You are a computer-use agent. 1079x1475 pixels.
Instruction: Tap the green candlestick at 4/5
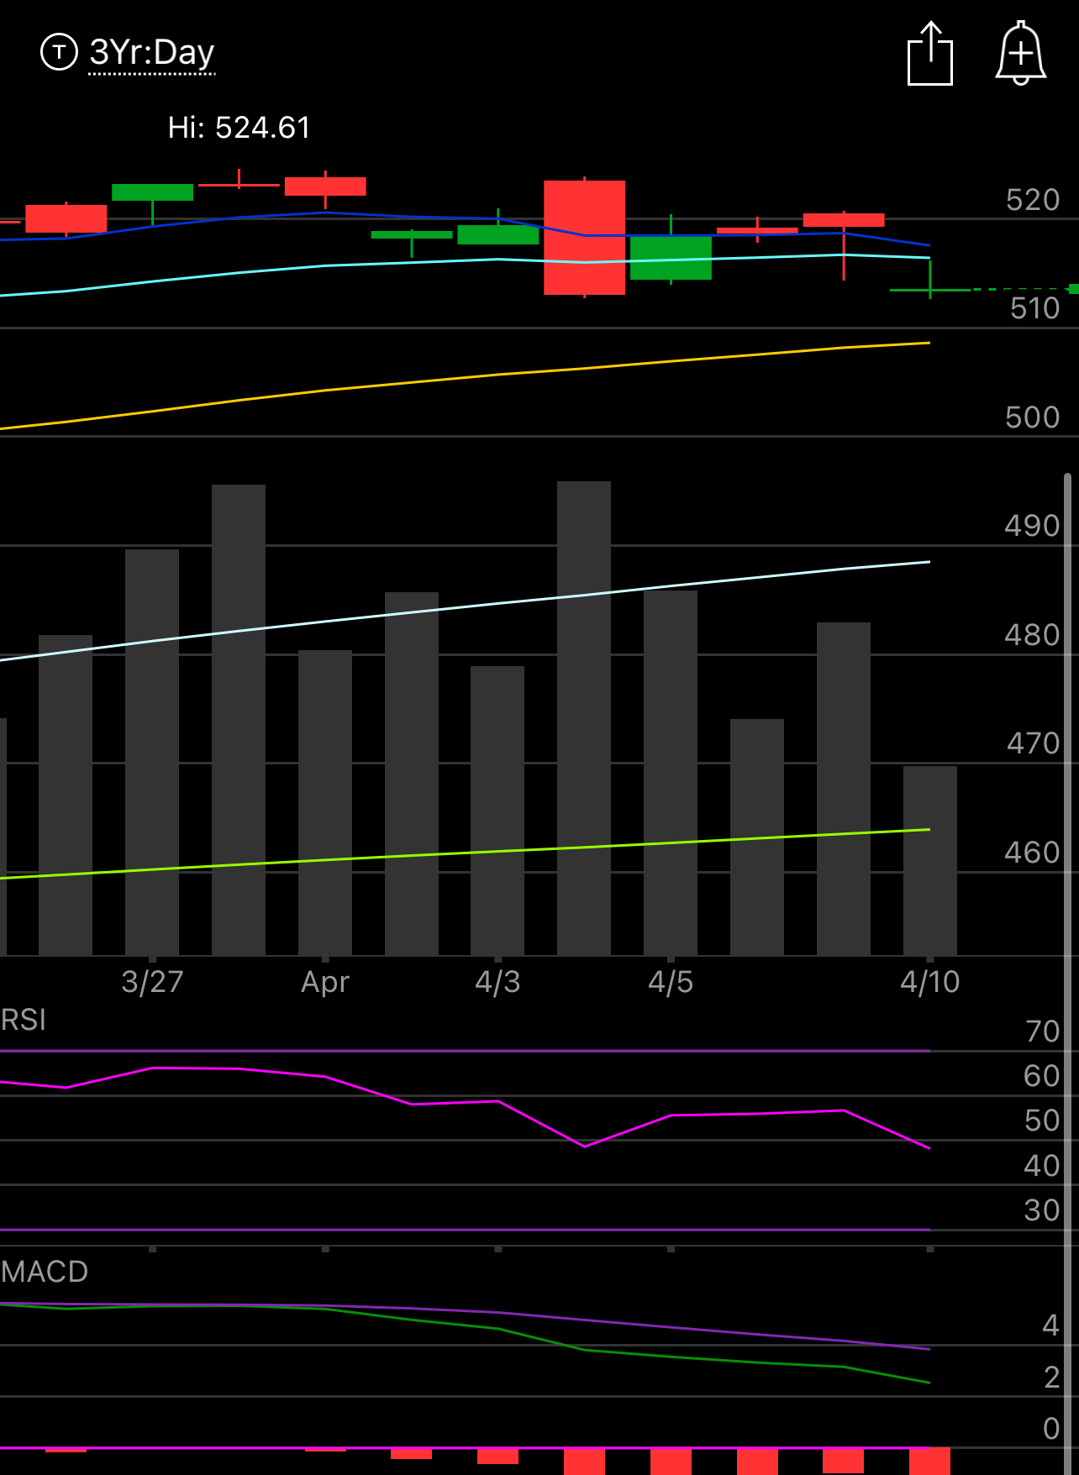coord(671,257)
